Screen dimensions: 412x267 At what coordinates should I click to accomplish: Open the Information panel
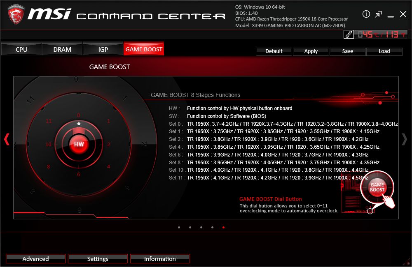(160, 259)
